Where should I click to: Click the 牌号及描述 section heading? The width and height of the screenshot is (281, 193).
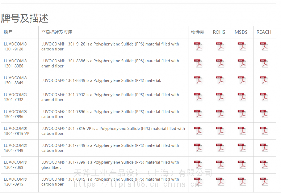pyautogui.click(x=25, y=18)
